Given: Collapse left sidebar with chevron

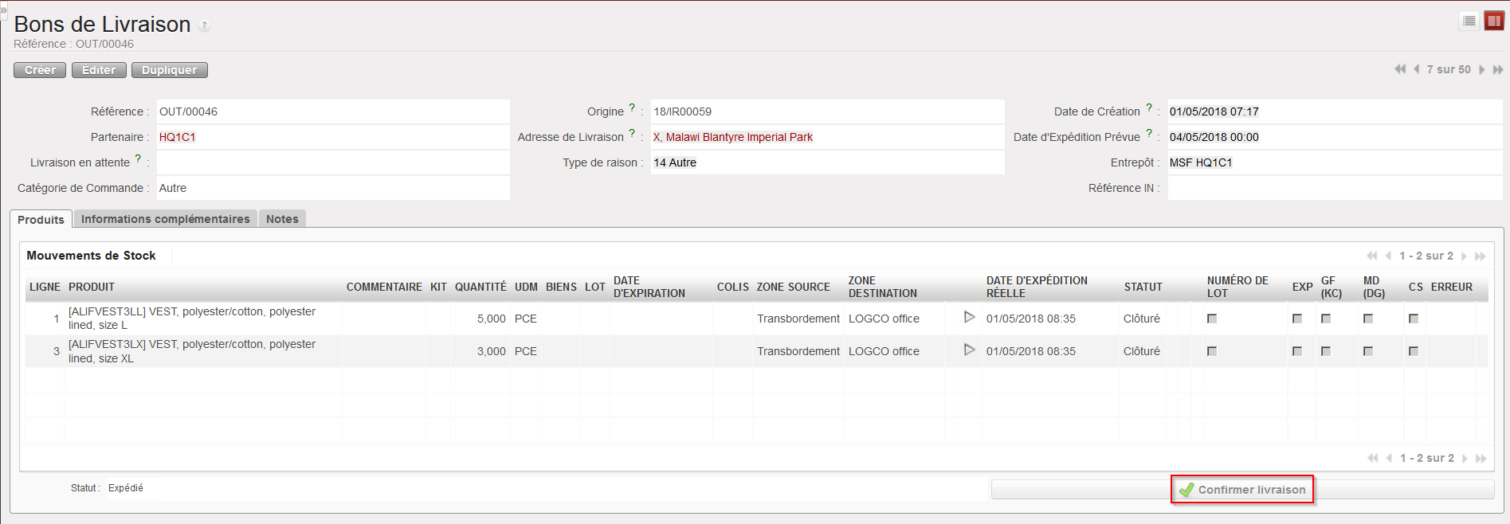Looking at the screenshot, I should (x=3, y=10).
